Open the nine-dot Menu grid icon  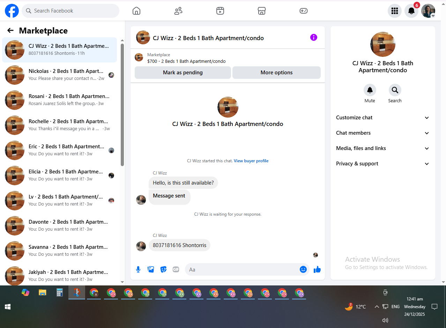395,11
